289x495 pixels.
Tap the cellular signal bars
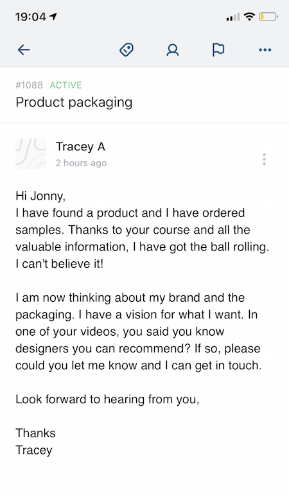click(x=232, y=17)
